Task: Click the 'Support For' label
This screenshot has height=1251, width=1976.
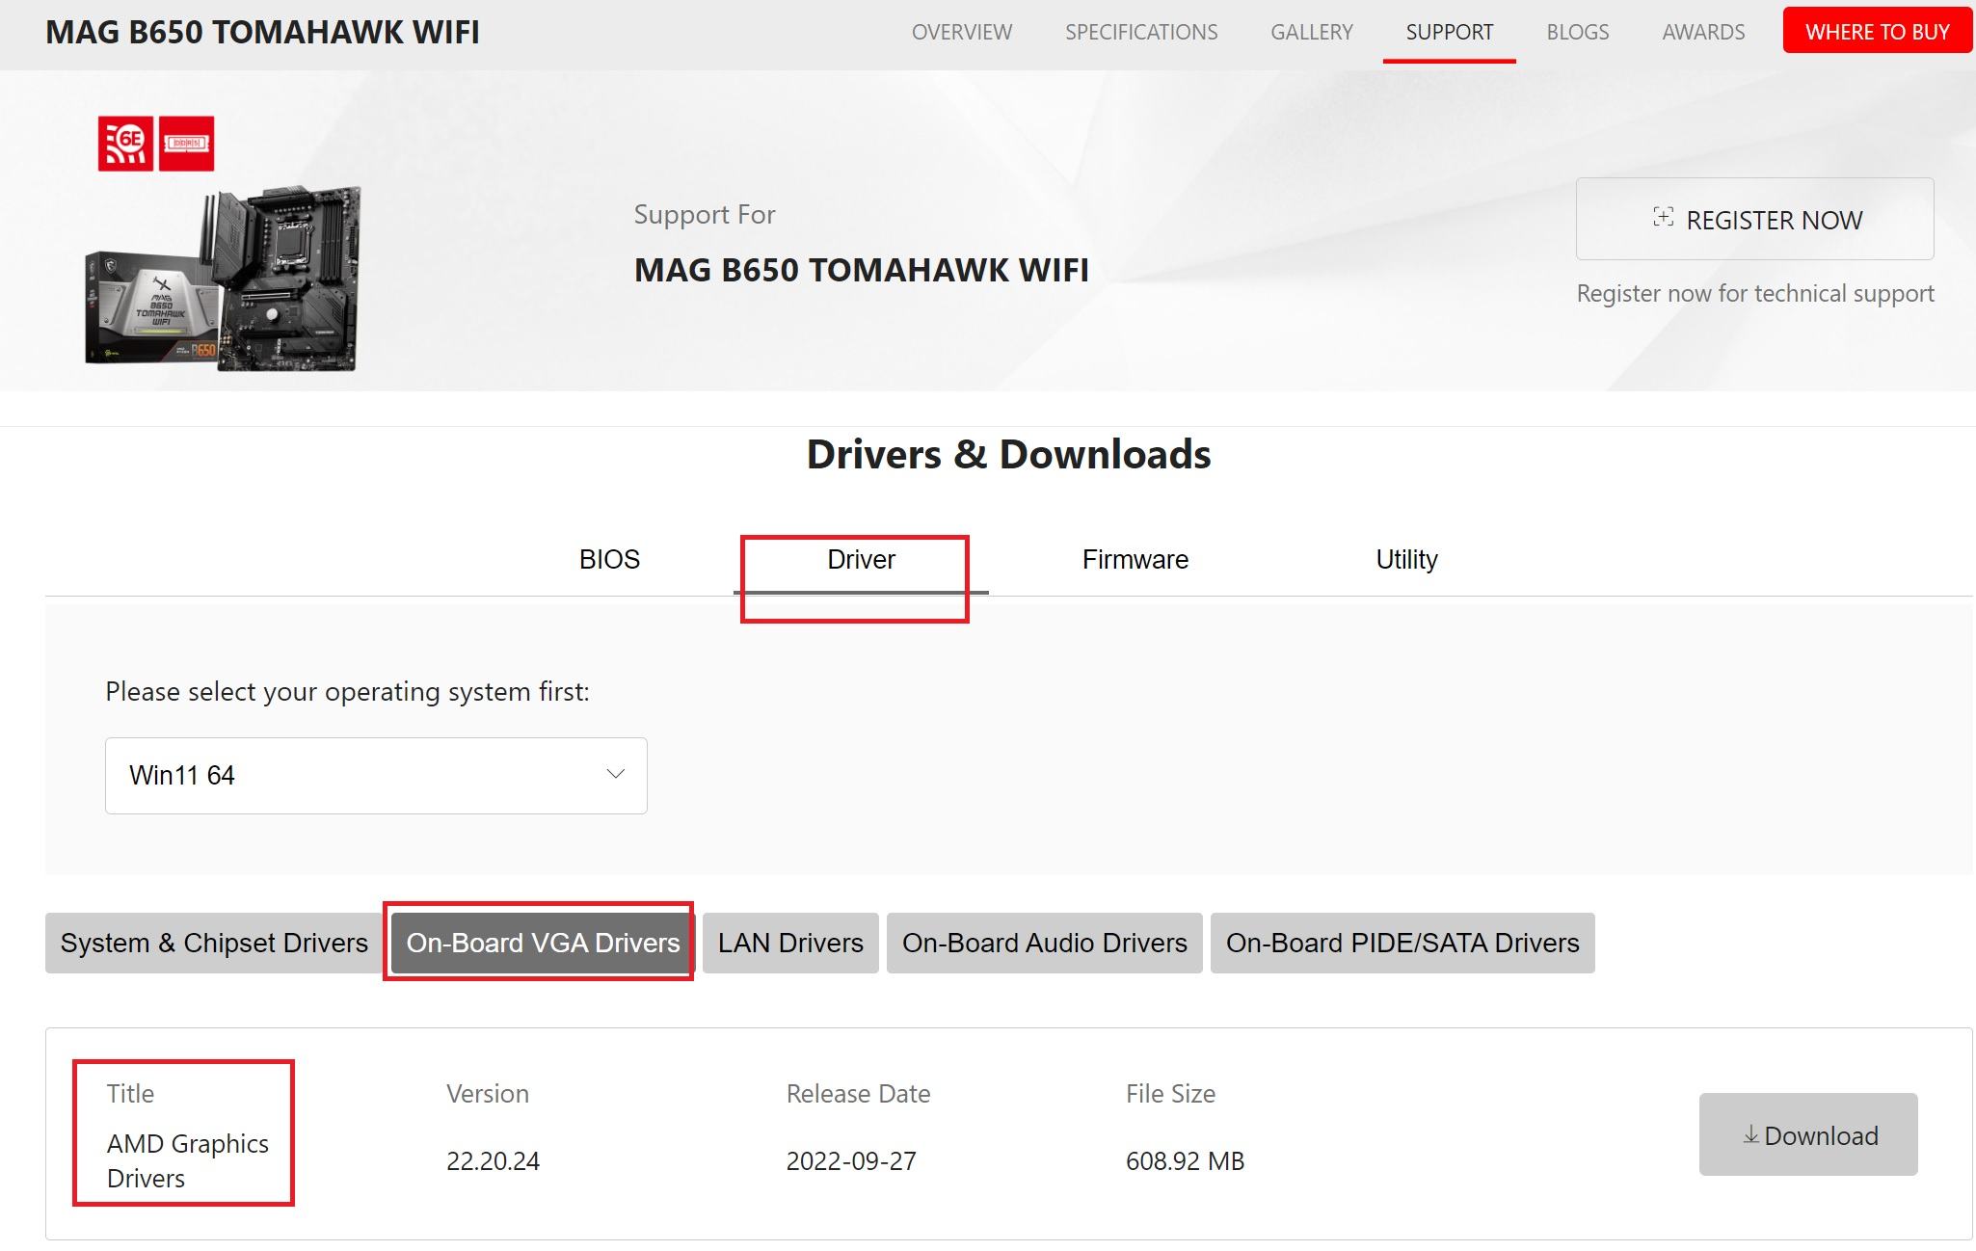Action: [705, 214]
